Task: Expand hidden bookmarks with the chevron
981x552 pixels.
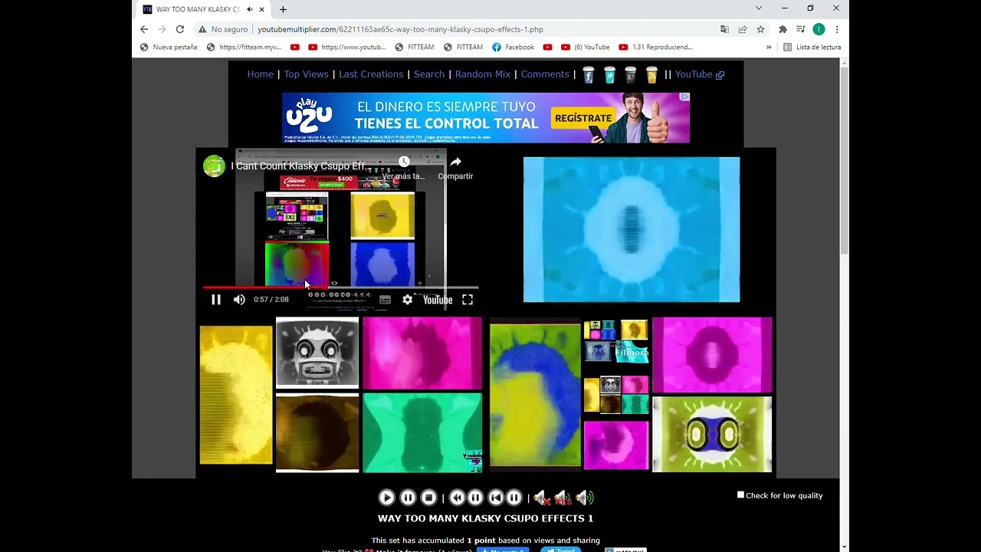Action: (769, 47)
